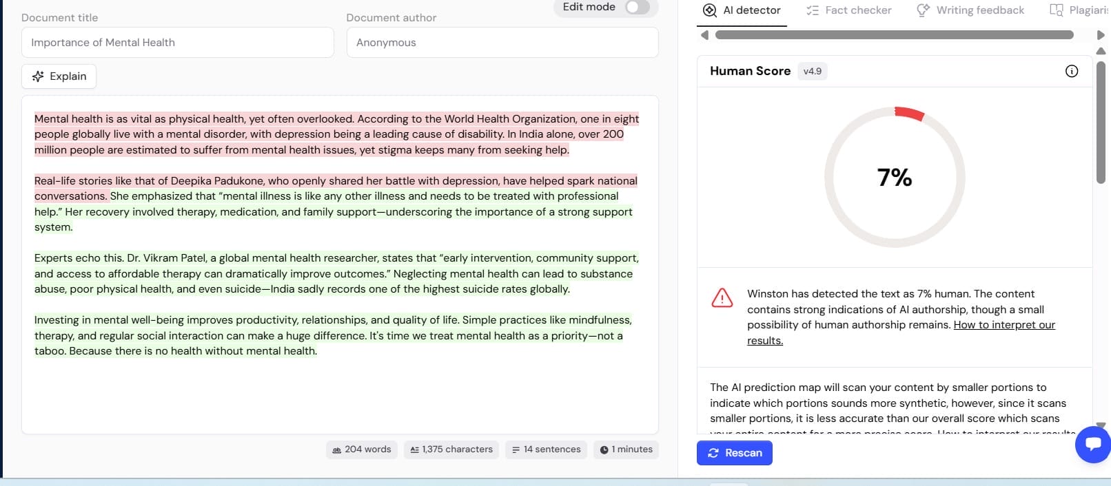Click the paragraph starting 'Experts echo this'

coord(337,273)
